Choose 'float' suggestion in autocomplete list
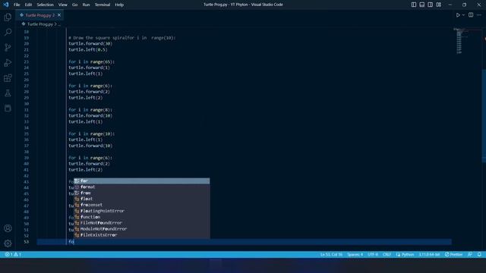The height and width of the screenshot is (273, 486). coord(142,199)
